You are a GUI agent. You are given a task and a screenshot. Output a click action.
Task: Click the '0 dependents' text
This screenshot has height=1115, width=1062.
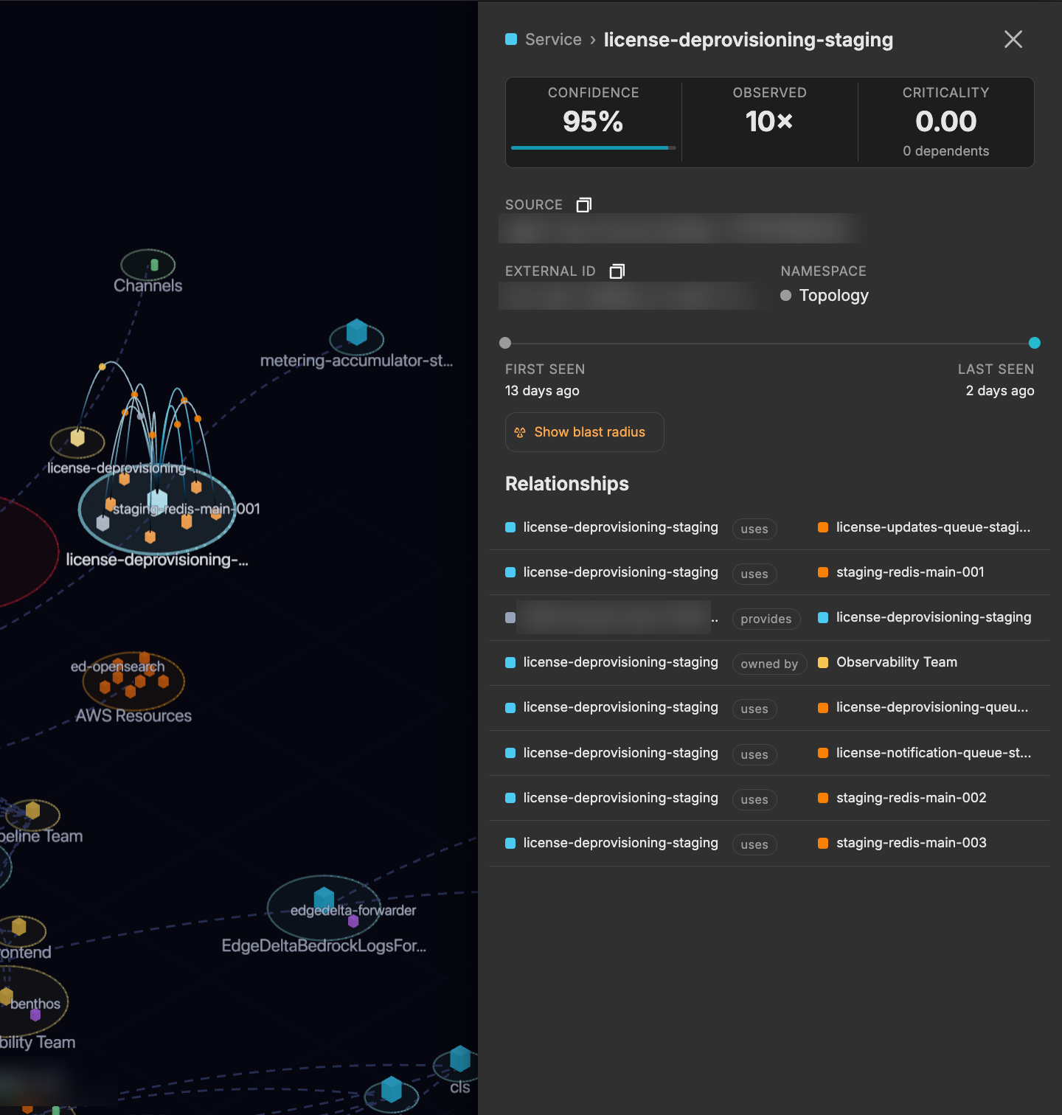(946, 151)
